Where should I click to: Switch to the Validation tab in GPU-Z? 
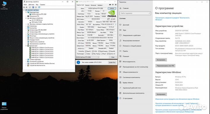click(100, 5)
